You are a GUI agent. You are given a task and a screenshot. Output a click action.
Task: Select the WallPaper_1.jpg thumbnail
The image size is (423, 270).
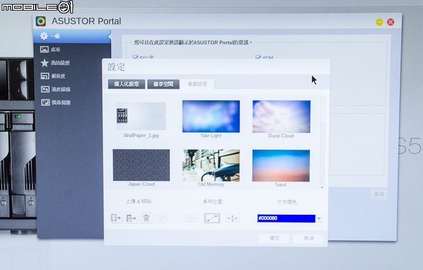(x=141, y=116)
